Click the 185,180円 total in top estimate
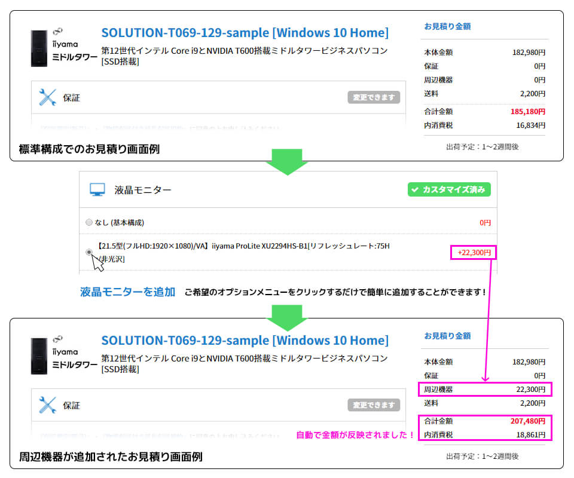 [x=528, y=112]
